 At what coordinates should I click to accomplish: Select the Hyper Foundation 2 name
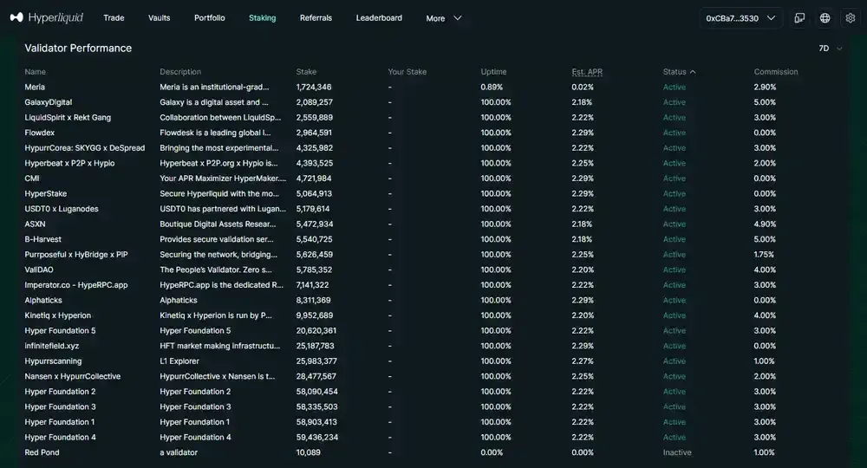coord(61,392)
